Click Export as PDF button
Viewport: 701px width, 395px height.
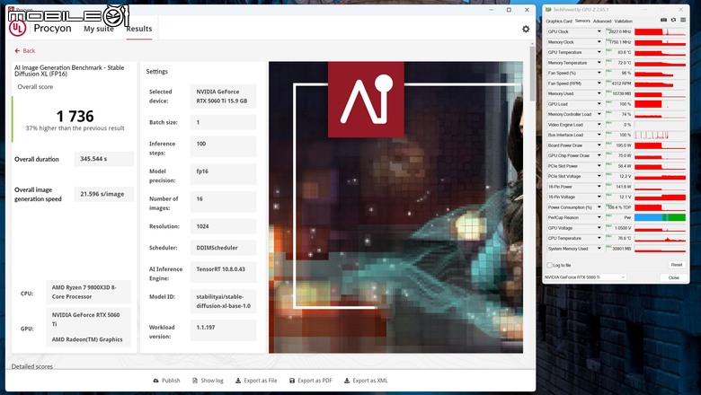[311, 381]
